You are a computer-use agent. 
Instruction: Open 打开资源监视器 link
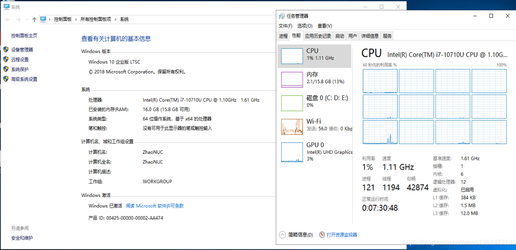342,235
